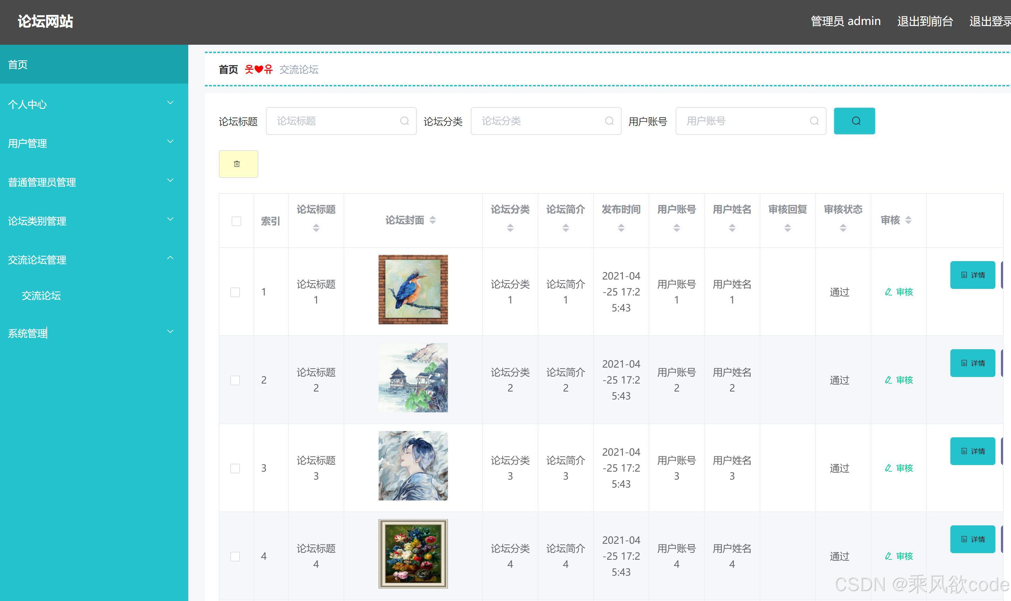1011x601 pixels.
Task: Check the checkbox for row 2
Action: click(x=235, y=380)
